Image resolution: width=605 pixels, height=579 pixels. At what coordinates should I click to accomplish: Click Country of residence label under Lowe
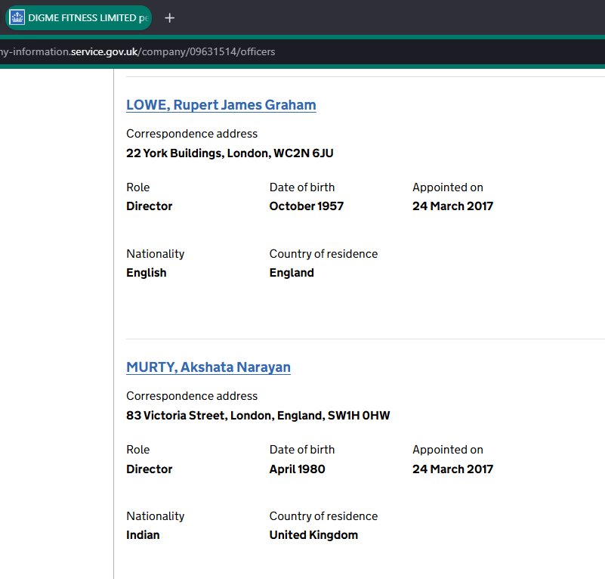pyautogui.click(x=323, y=254)
